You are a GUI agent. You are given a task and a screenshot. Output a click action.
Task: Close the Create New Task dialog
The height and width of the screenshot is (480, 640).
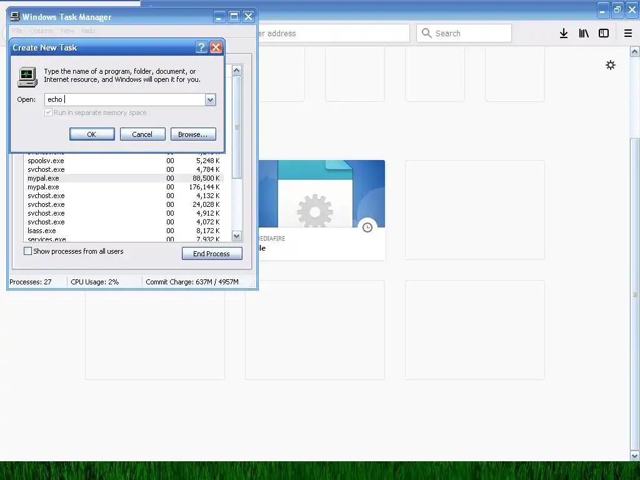pyautogui.click(x=216, y=47)
